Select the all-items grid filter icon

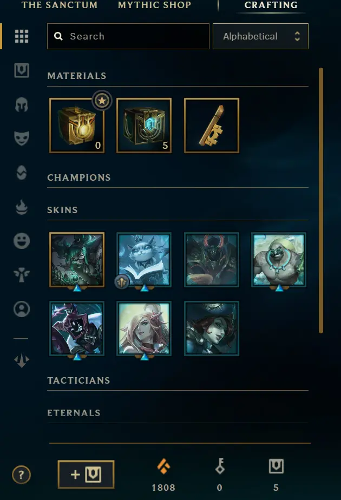(22, 36)
